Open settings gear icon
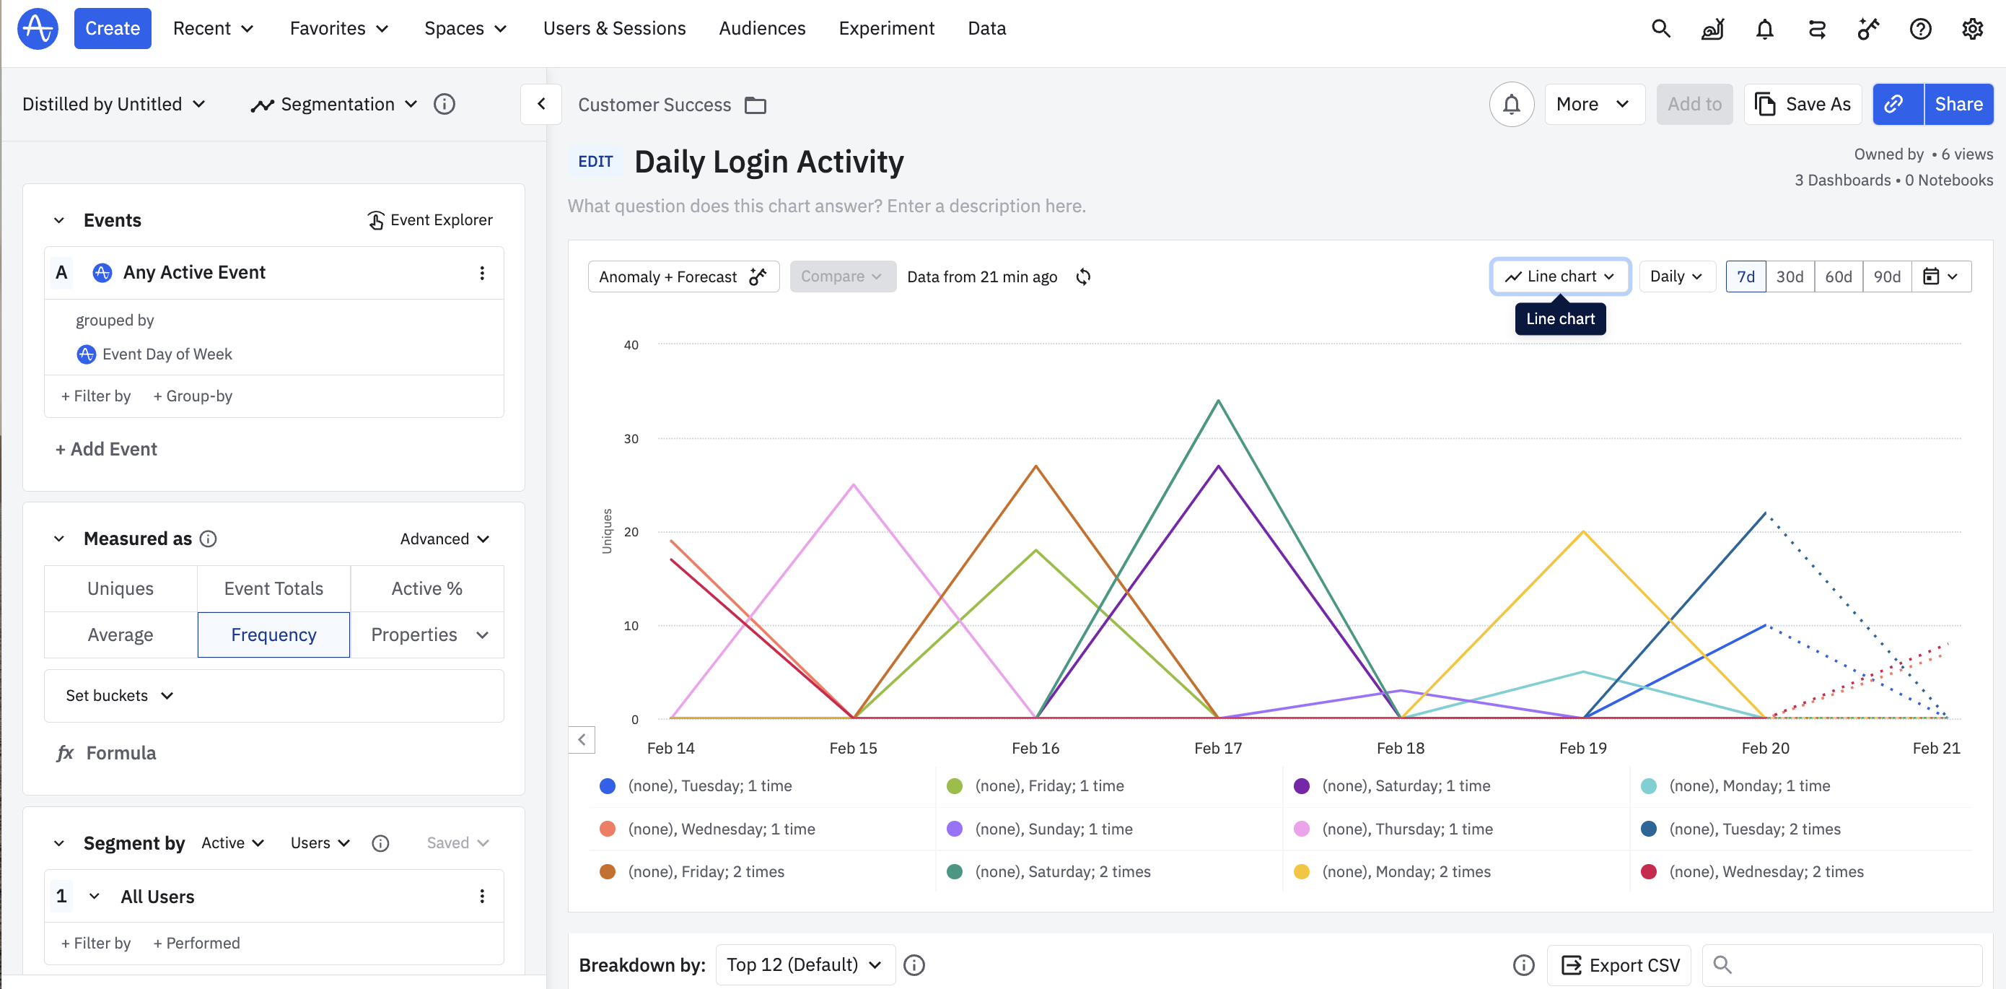 point(1972,29)
